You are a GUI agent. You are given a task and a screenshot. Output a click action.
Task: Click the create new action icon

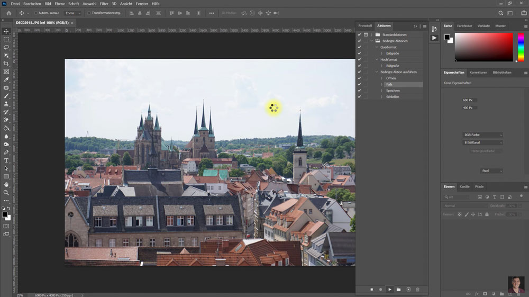click(x=408, y=290)
